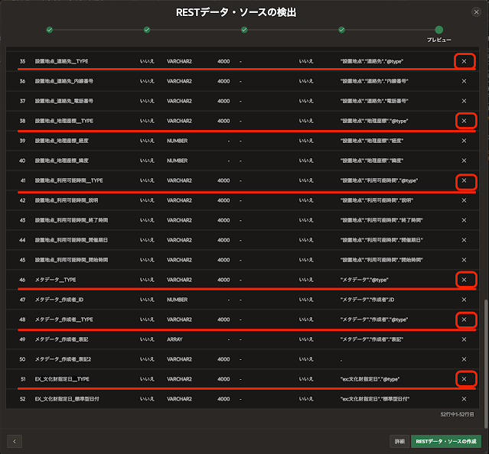Click selector "ex:文化財指定日"."@type" in row 51
This screenshot has width=489, height=454.
370,379
